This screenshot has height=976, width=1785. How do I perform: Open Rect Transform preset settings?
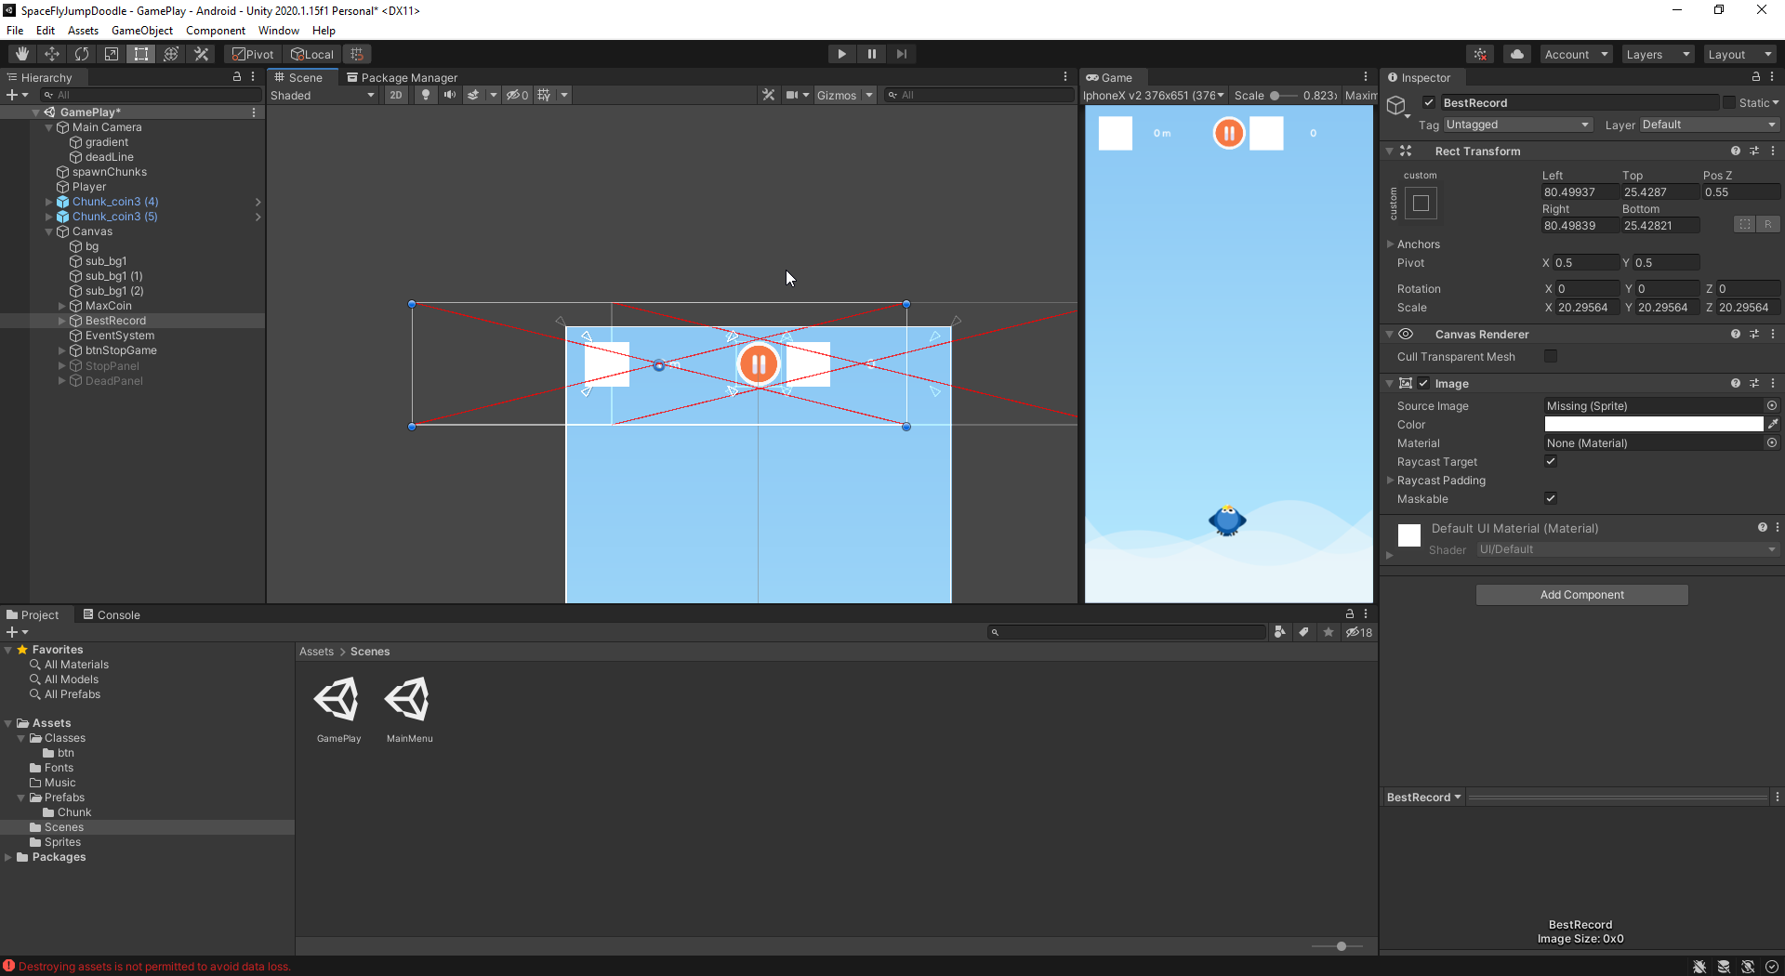tap(1754, 151)
